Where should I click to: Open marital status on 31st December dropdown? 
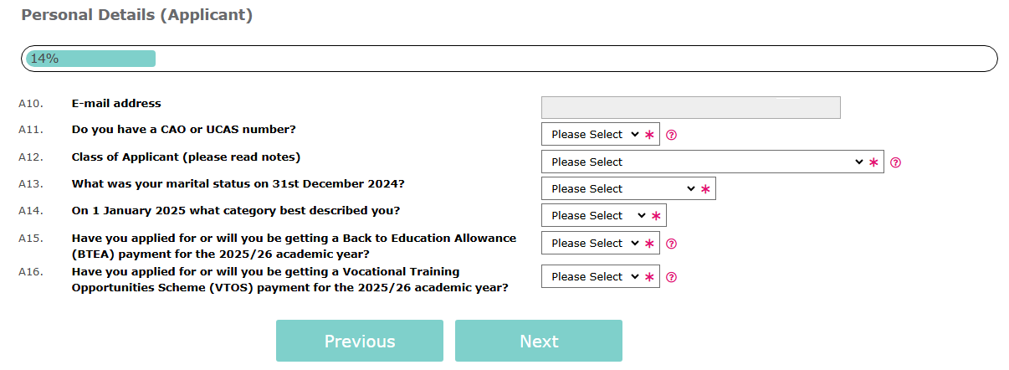point(620,188)
